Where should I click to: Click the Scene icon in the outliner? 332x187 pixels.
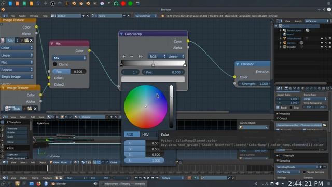[281, 26]
